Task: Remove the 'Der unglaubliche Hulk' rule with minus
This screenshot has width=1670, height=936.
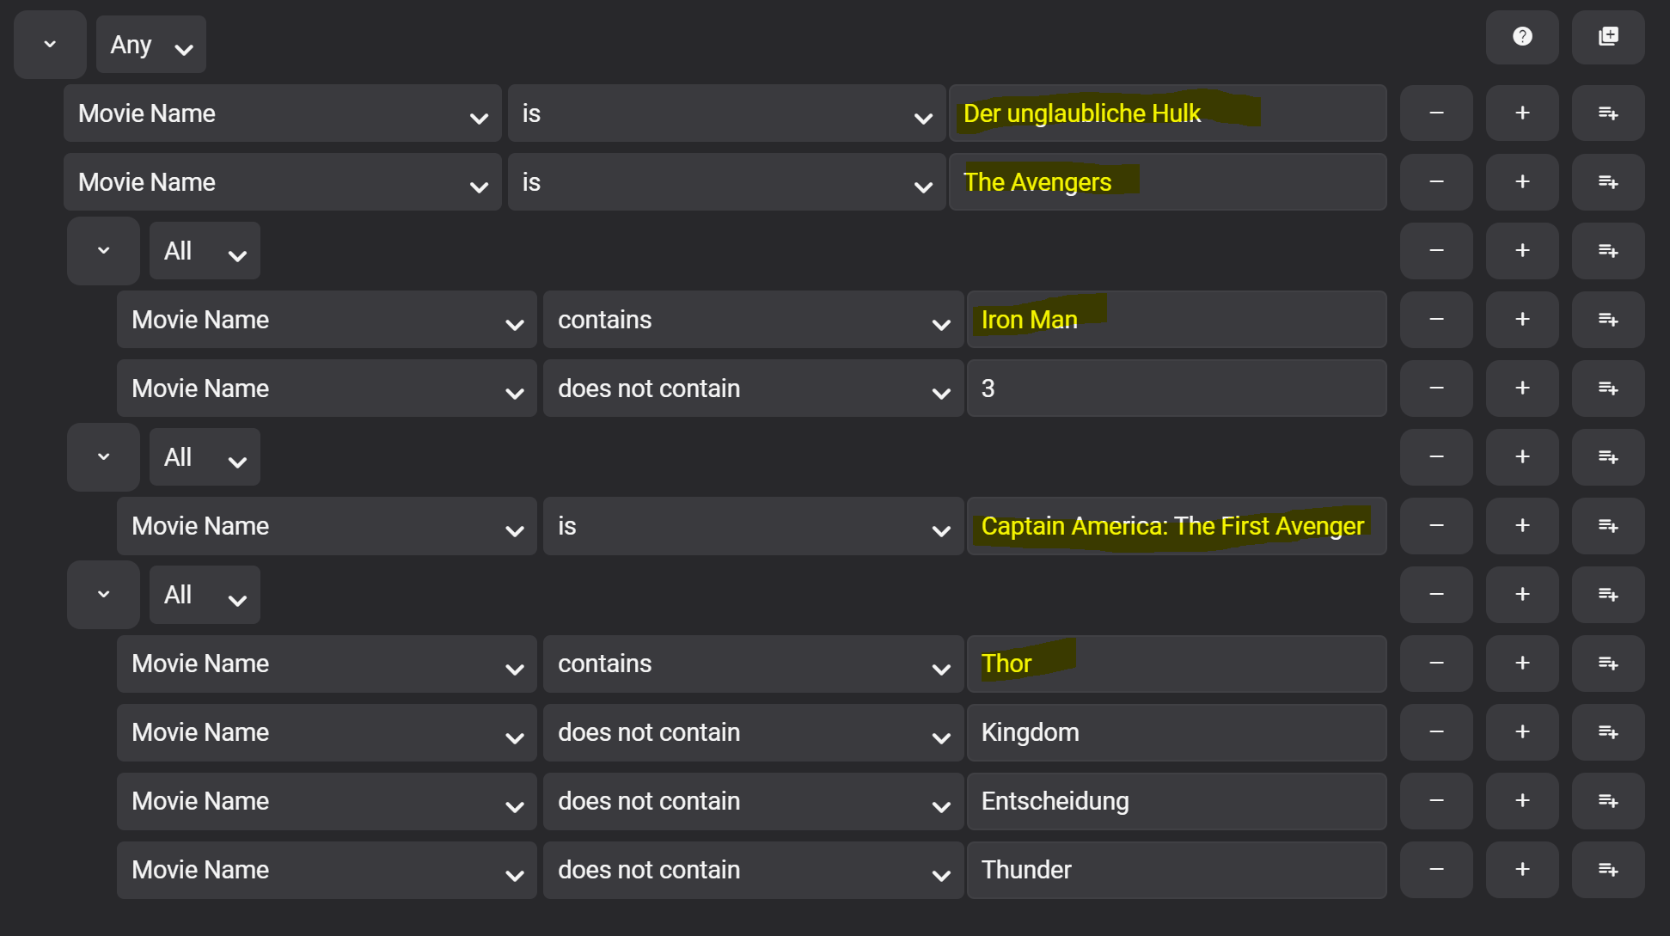Action: click(x=1436, y=113)
